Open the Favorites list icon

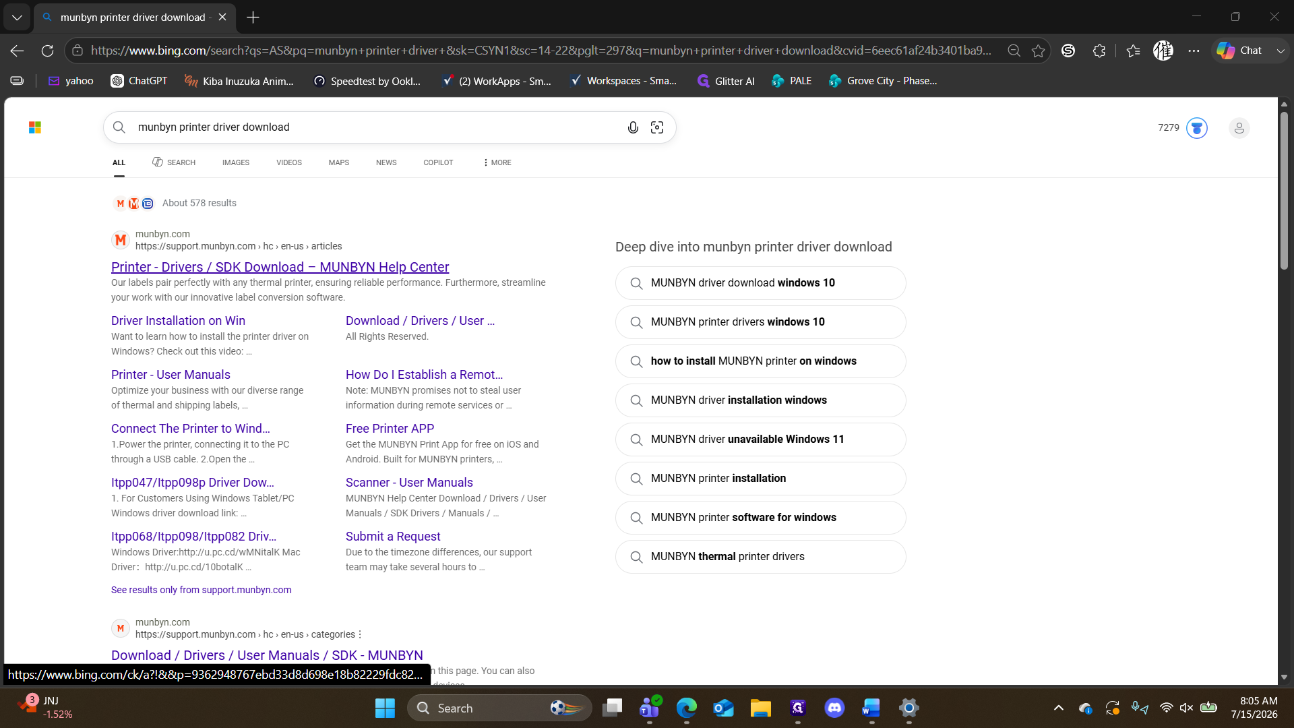pos(1133,51)
